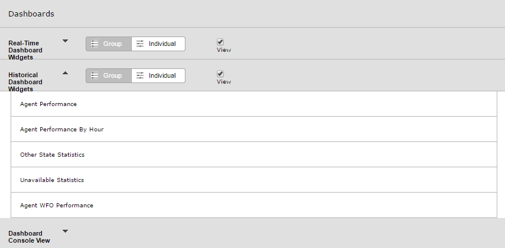Screen dimensions: 505x248
Task: Click the Group list icon for Historical widgets
Action: [x=95, y=75]
